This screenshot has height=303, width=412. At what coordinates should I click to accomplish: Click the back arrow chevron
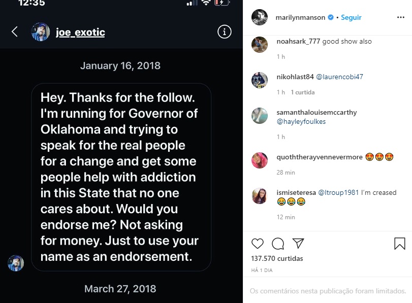15,32
